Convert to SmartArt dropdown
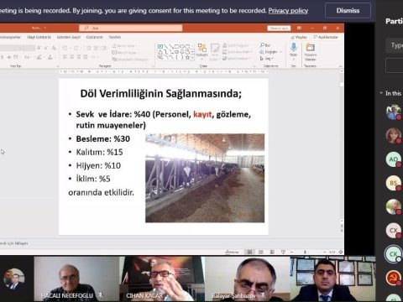Viewport: 403px width, 302px height. (x=130, y=59)
